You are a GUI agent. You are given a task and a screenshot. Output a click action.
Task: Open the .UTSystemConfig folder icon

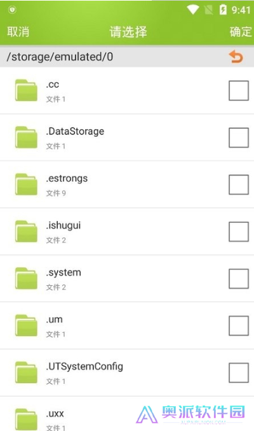click(x=26, y=372)
